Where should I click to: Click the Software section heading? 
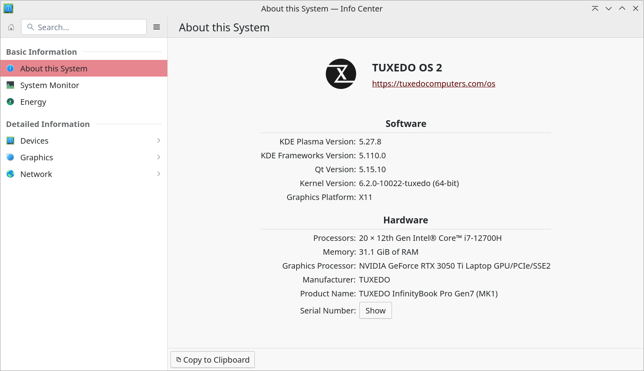406,124
